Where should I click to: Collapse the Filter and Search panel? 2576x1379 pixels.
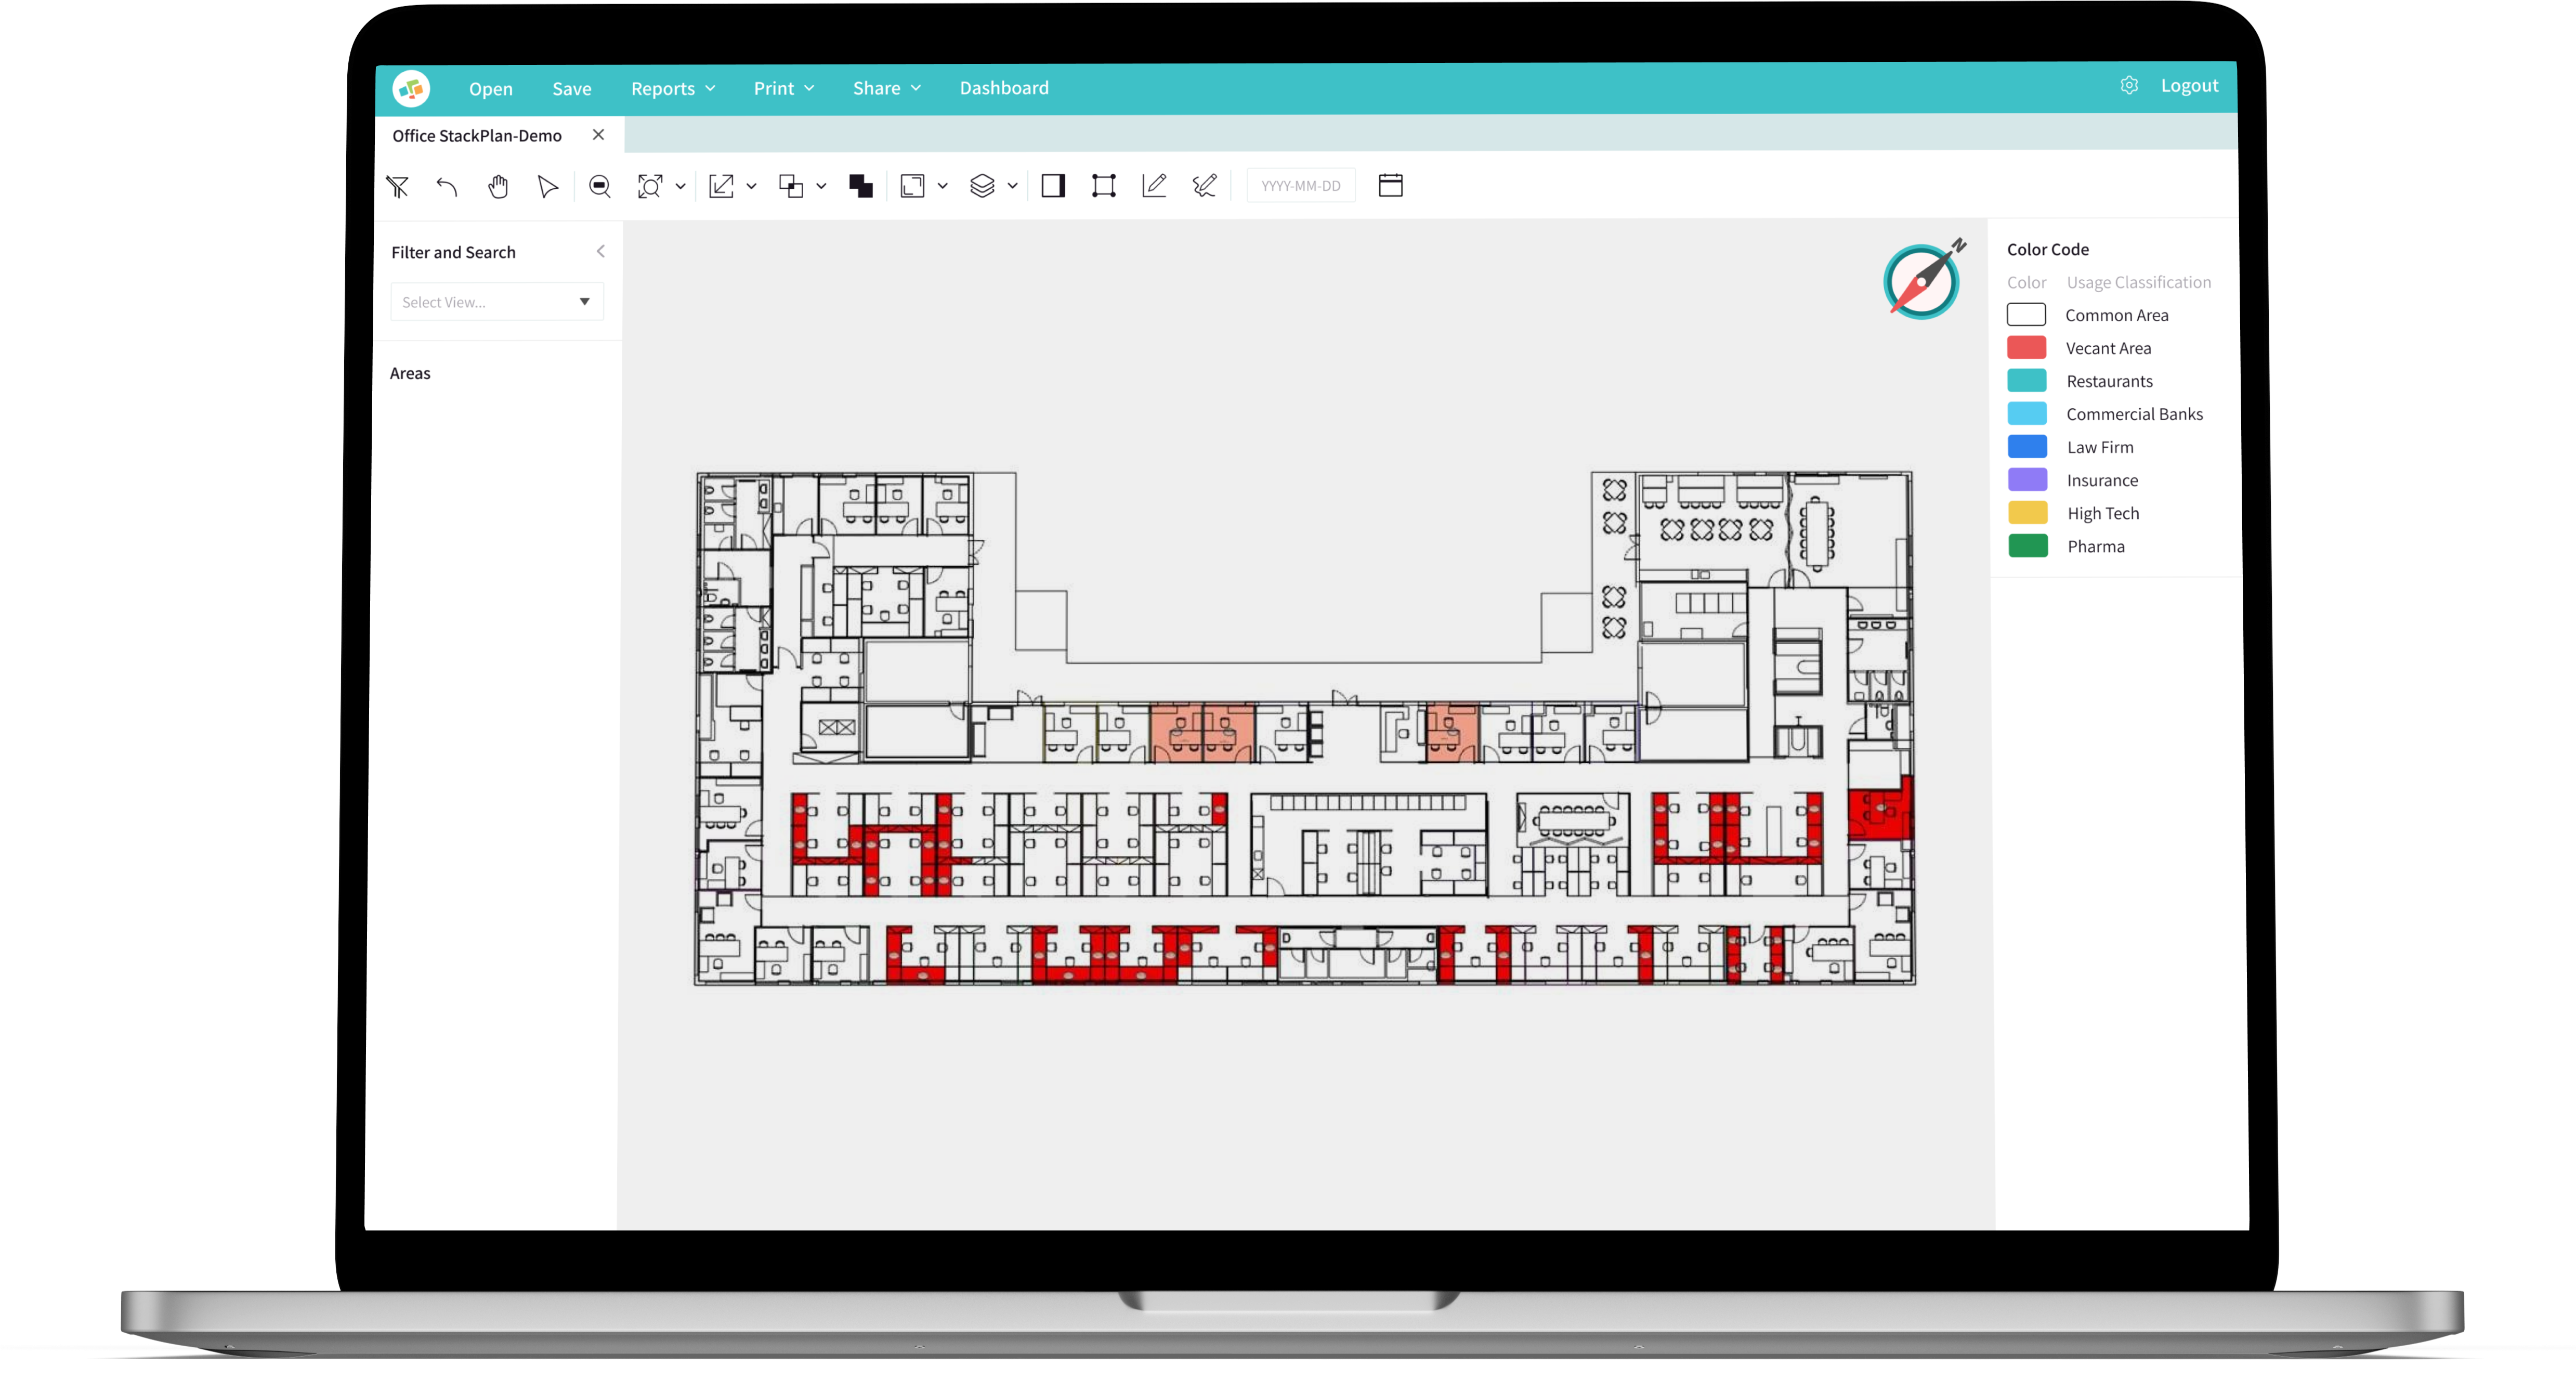click(x=600, y=251)
